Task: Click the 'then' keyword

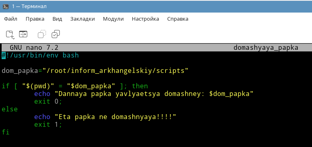Action: 140,86
